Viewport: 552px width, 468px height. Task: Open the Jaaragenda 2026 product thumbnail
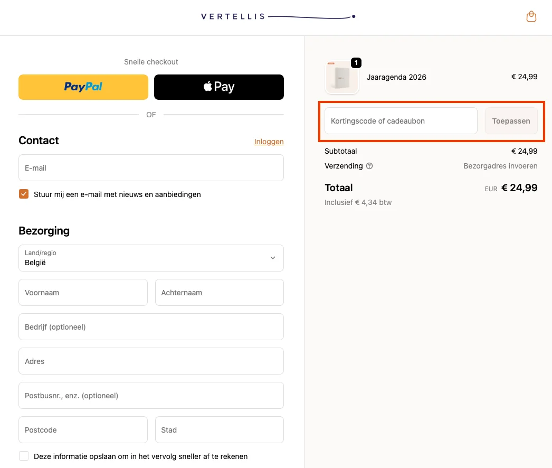pos(342,78)
